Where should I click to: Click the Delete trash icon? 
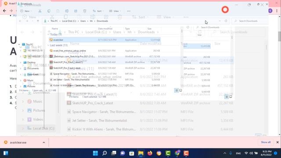pyautogui.click(x=85, y=11)
